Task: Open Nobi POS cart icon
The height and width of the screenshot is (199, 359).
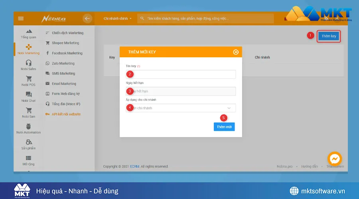Action: tap(28, 79)
